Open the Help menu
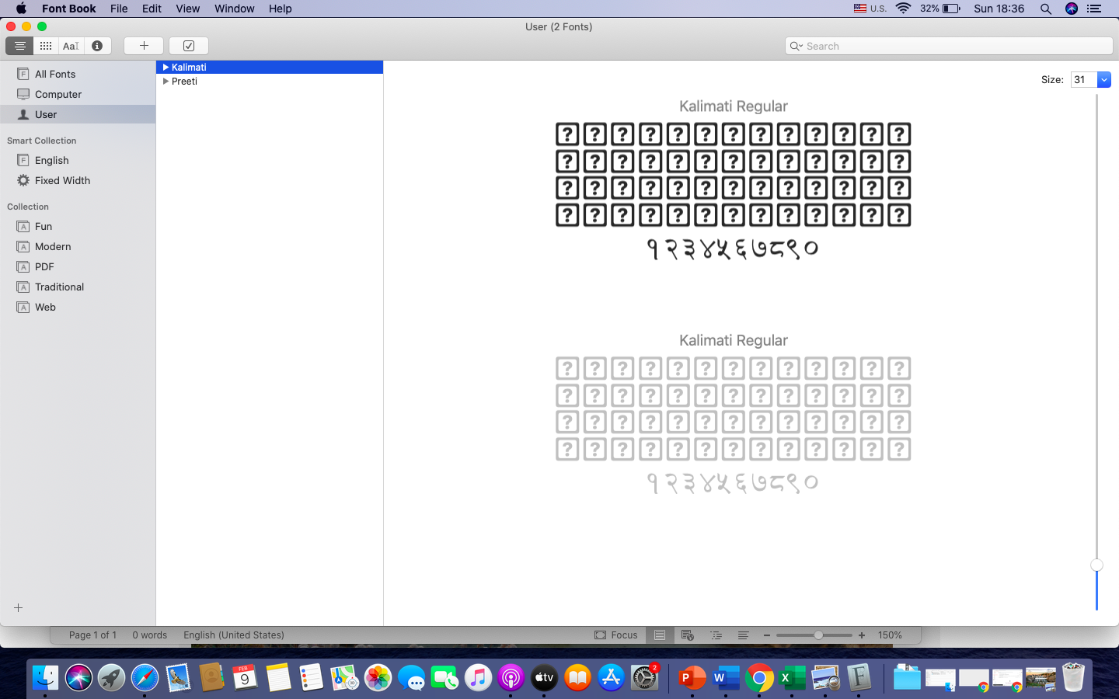Viewport: 1119px width, 699px height. [x=281, y=9]
